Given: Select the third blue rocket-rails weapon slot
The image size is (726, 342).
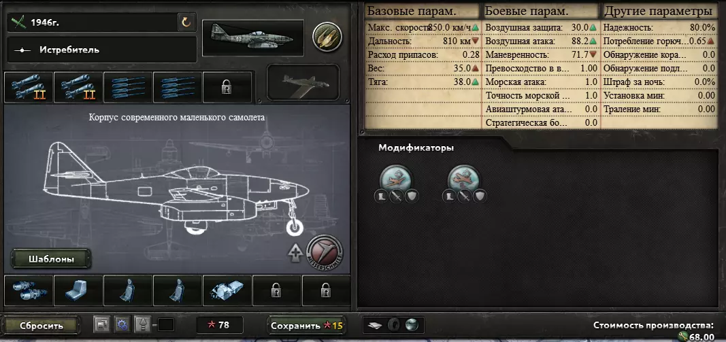Looking at the screenshot, I should tap(128, 87).
